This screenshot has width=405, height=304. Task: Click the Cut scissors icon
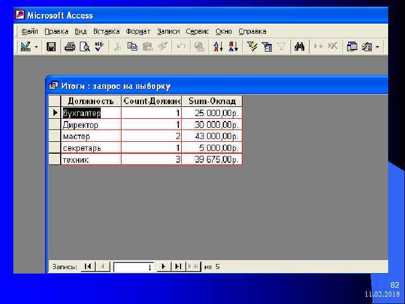click(118, 47)
